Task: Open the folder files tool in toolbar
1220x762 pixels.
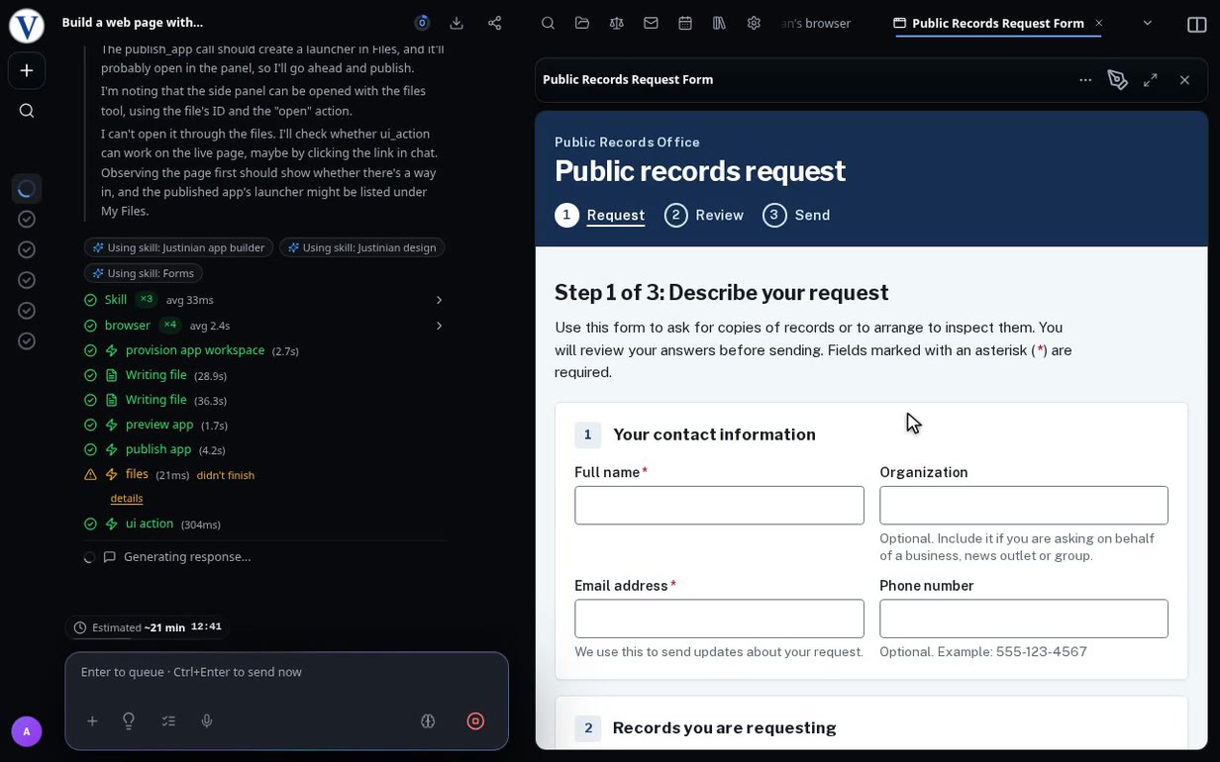Action: [582, 23]
